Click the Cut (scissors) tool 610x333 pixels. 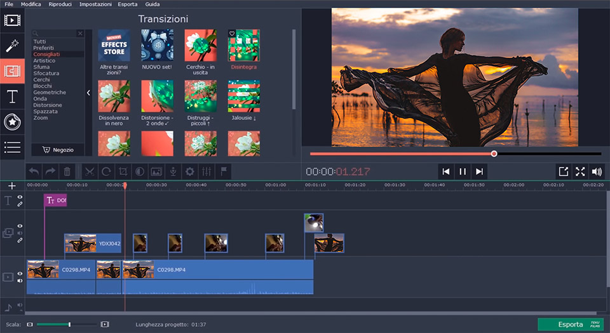coord(89,171)
